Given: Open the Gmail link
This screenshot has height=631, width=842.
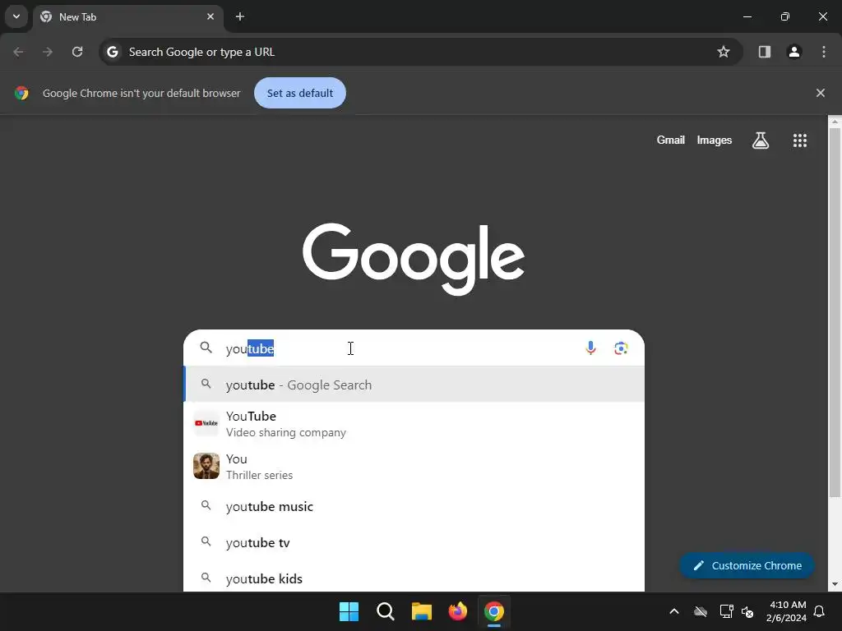Looking at the screenshot, I should tap(670, 140).
